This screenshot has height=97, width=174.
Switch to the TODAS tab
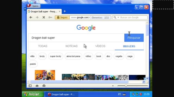pos(43,46)
